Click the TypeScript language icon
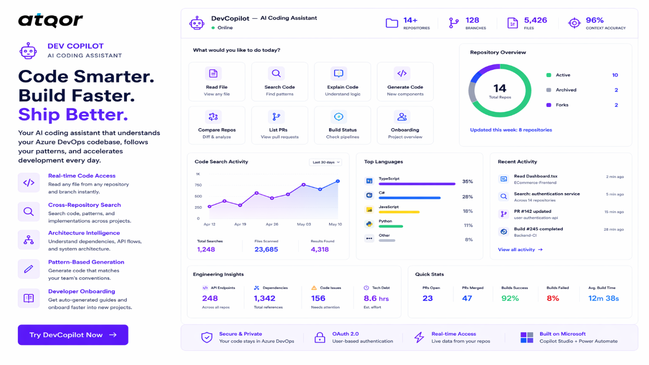The height and width of the screenshot is (365, 649). pyautogui.click(x=369, y=181)
